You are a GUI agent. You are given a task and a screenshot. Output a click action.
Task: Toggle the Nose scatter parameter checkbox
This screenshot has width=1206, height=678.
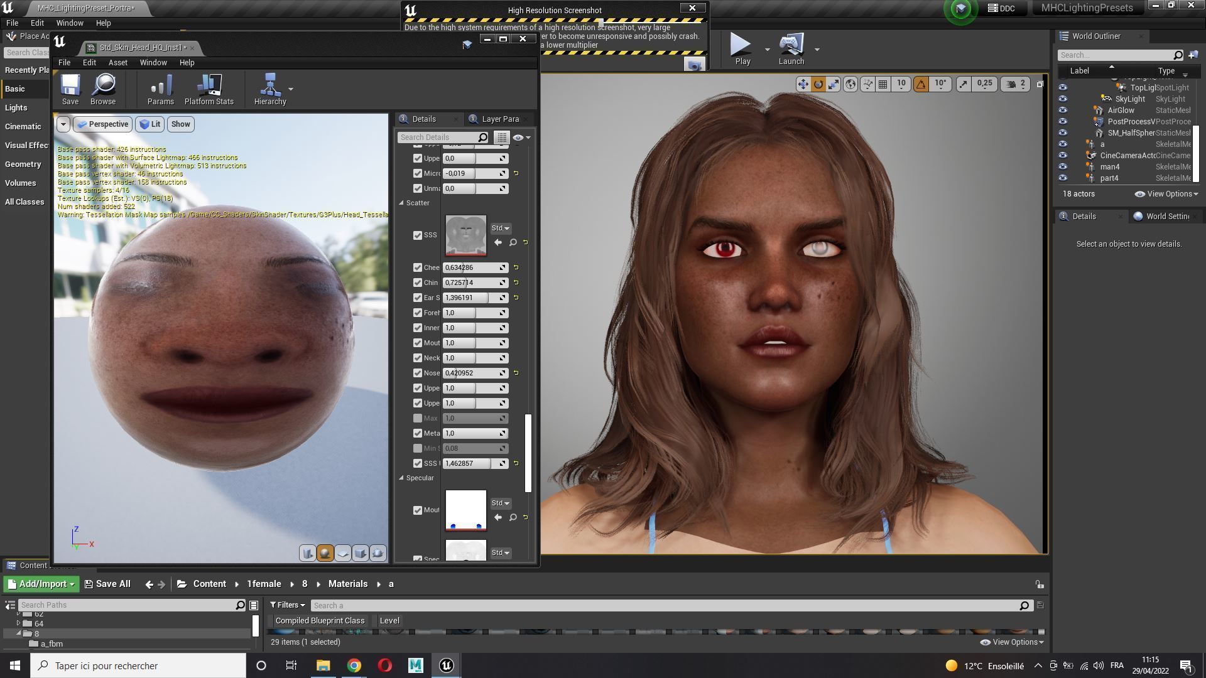click(418, 374)
